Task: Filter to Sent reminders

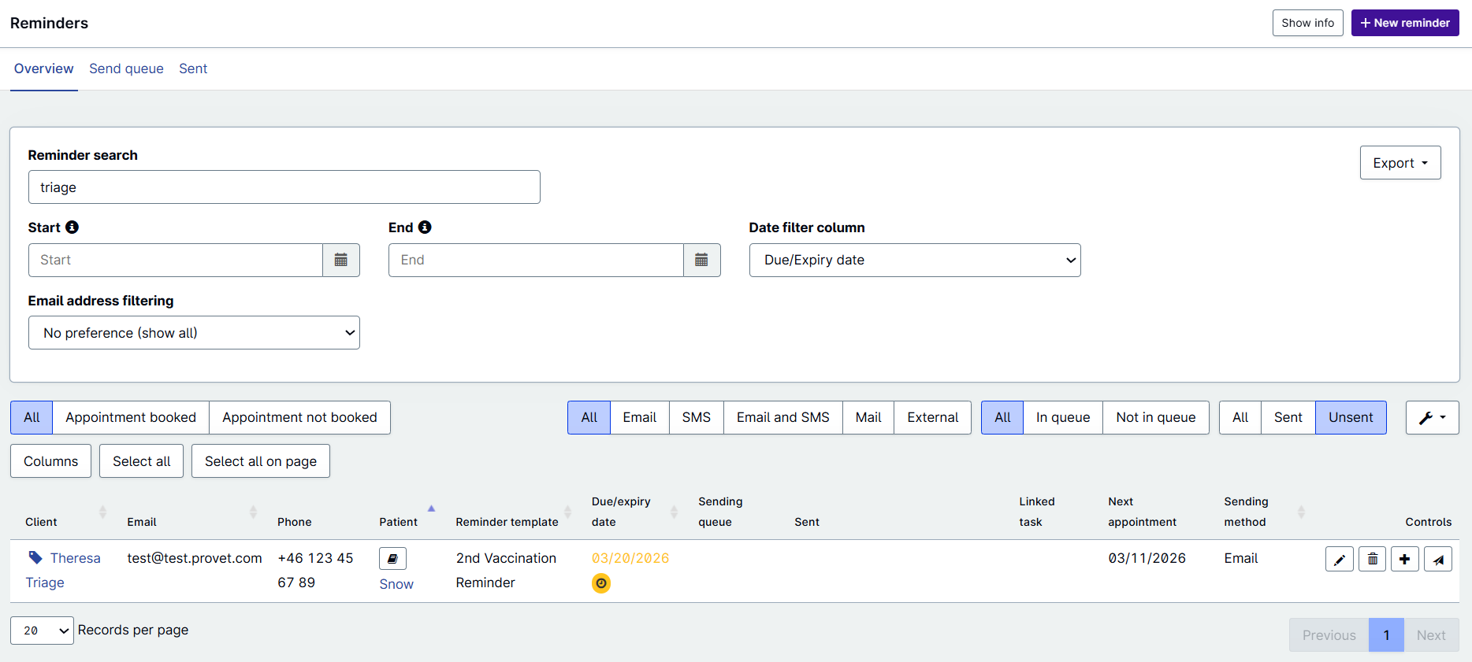Action: pyautogui.click(x=1288, y=417)
